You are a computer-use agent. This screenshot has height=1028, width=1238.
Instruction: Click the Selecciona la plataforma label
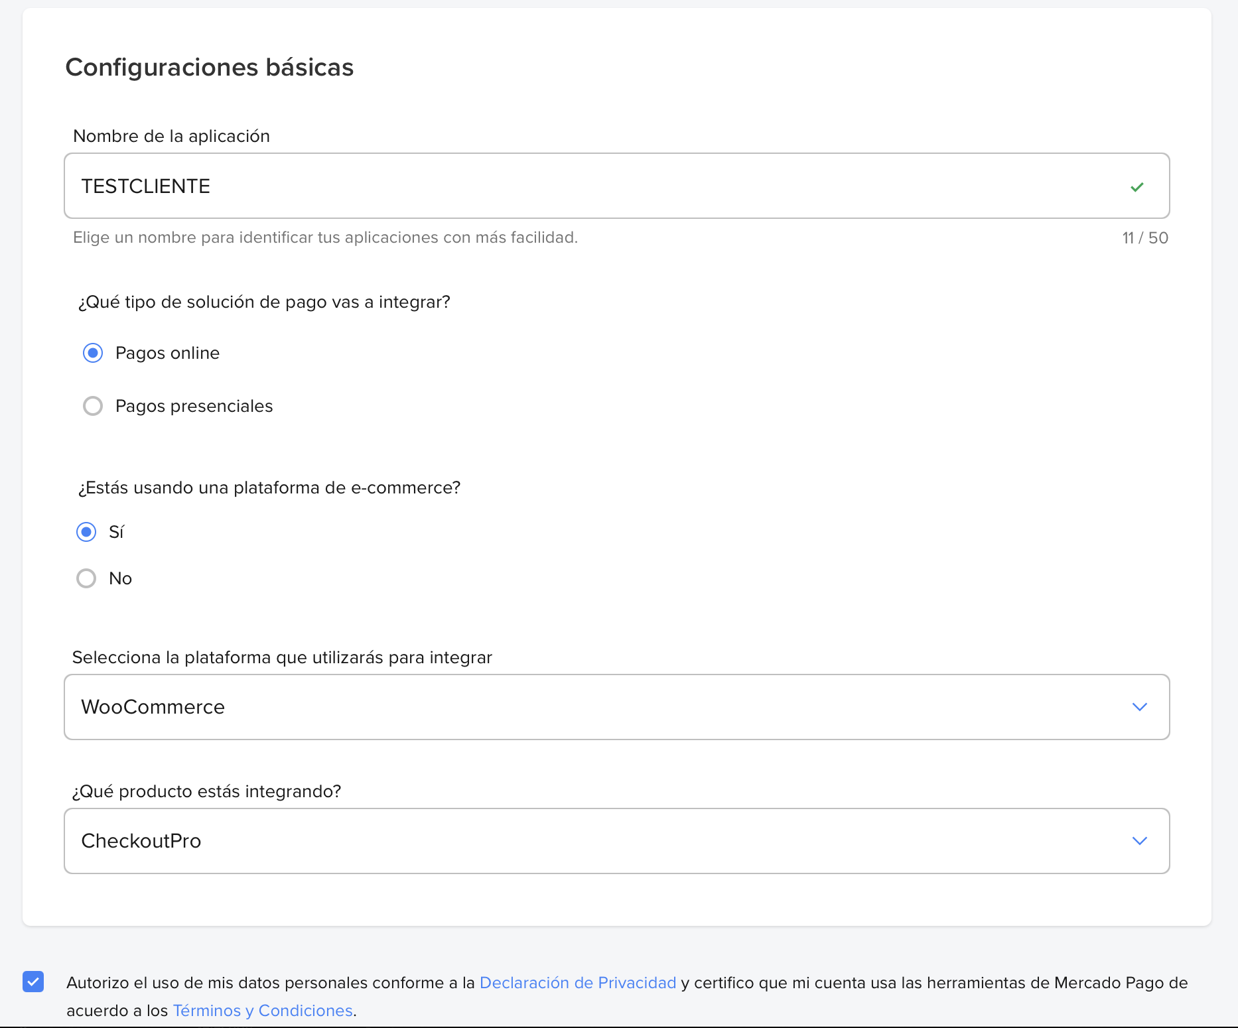pos(282,657)
